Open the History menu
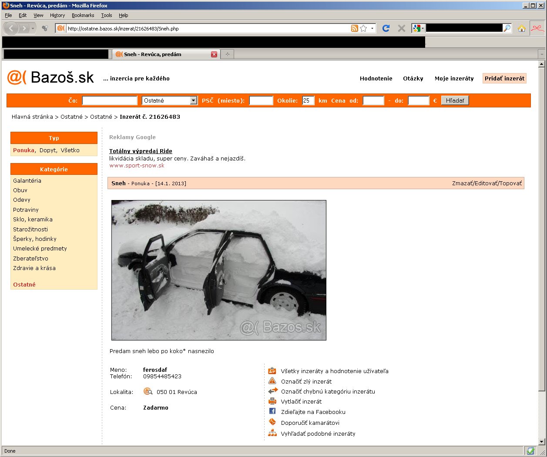The height and width of the screenshot is (457, 547). [57, 15]
